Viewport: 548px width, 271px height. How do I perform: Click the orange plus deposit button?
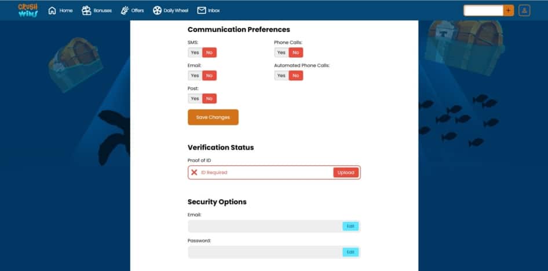508,10
